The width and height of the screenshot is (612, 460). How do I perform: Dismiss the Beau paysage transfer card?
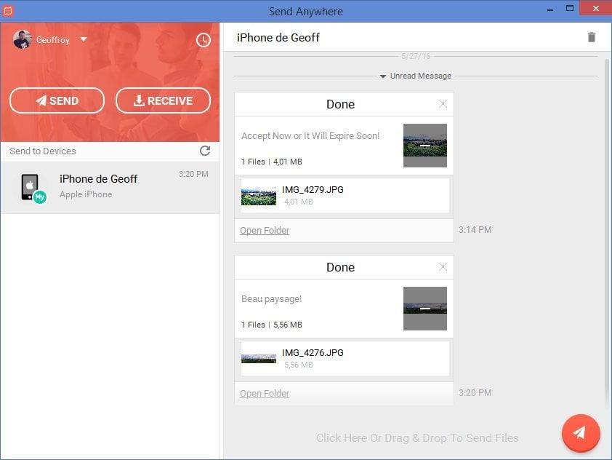click(443, 267)
